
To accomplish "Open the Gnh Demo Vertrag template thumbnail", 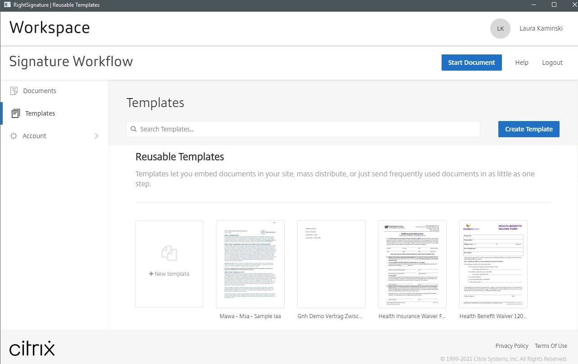I will (x=331, y=264).
